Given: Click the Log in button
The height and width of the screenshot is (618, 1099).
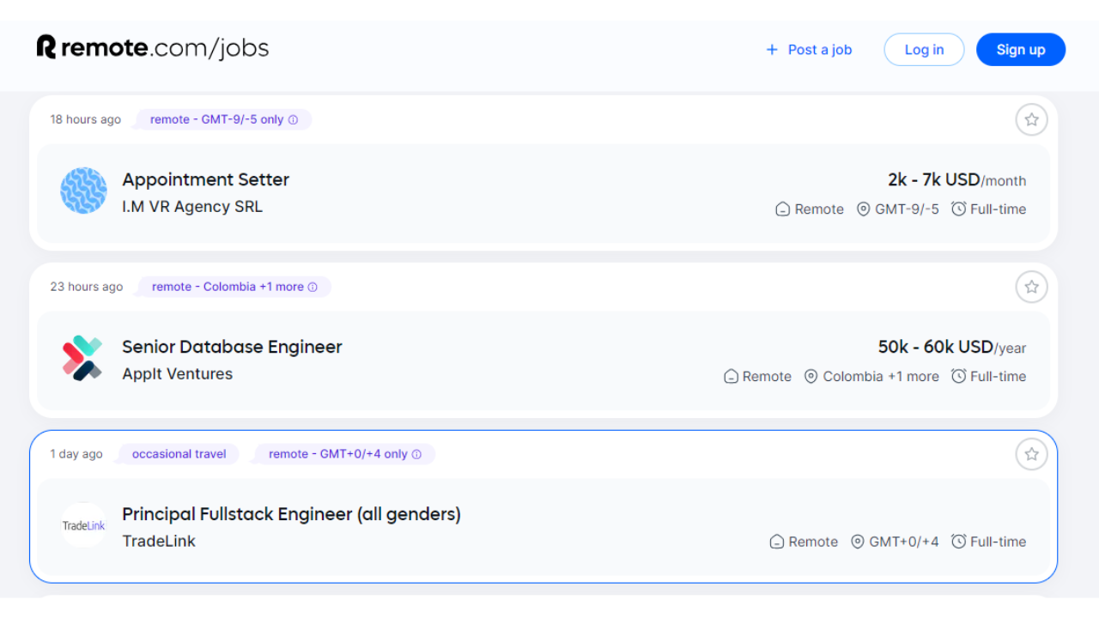Looking at the screenshot, I should click(x=924, y=50).
